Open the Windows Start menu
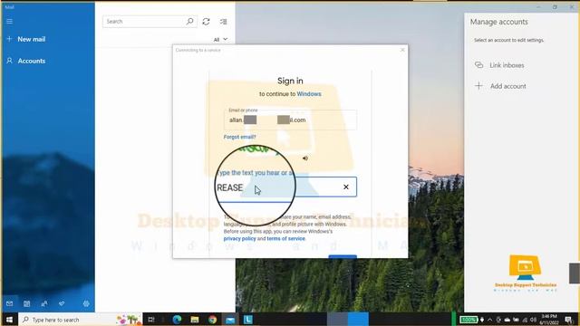The width and height of the screenshot is (580, 326). pos(10,320)
